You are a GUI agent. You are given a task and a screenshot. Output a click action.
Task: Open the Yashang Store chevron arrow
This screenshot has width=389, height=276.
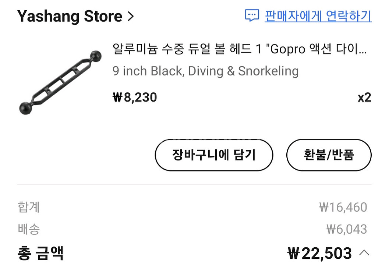click(x=130, y=16)
